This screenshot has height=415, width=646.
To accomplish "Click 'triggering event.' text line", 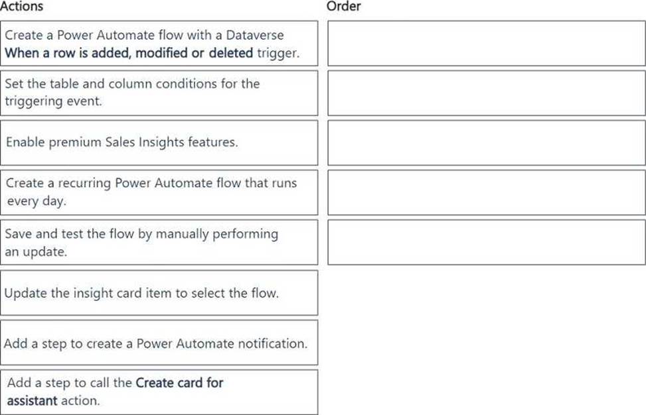I will 54,101.
